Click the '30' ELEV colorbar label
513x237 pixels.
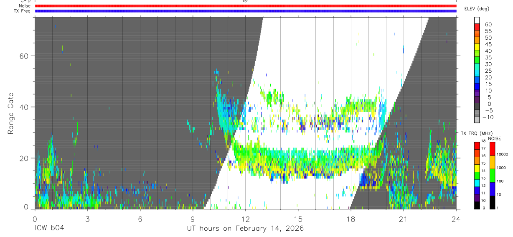tap(488, 64)
